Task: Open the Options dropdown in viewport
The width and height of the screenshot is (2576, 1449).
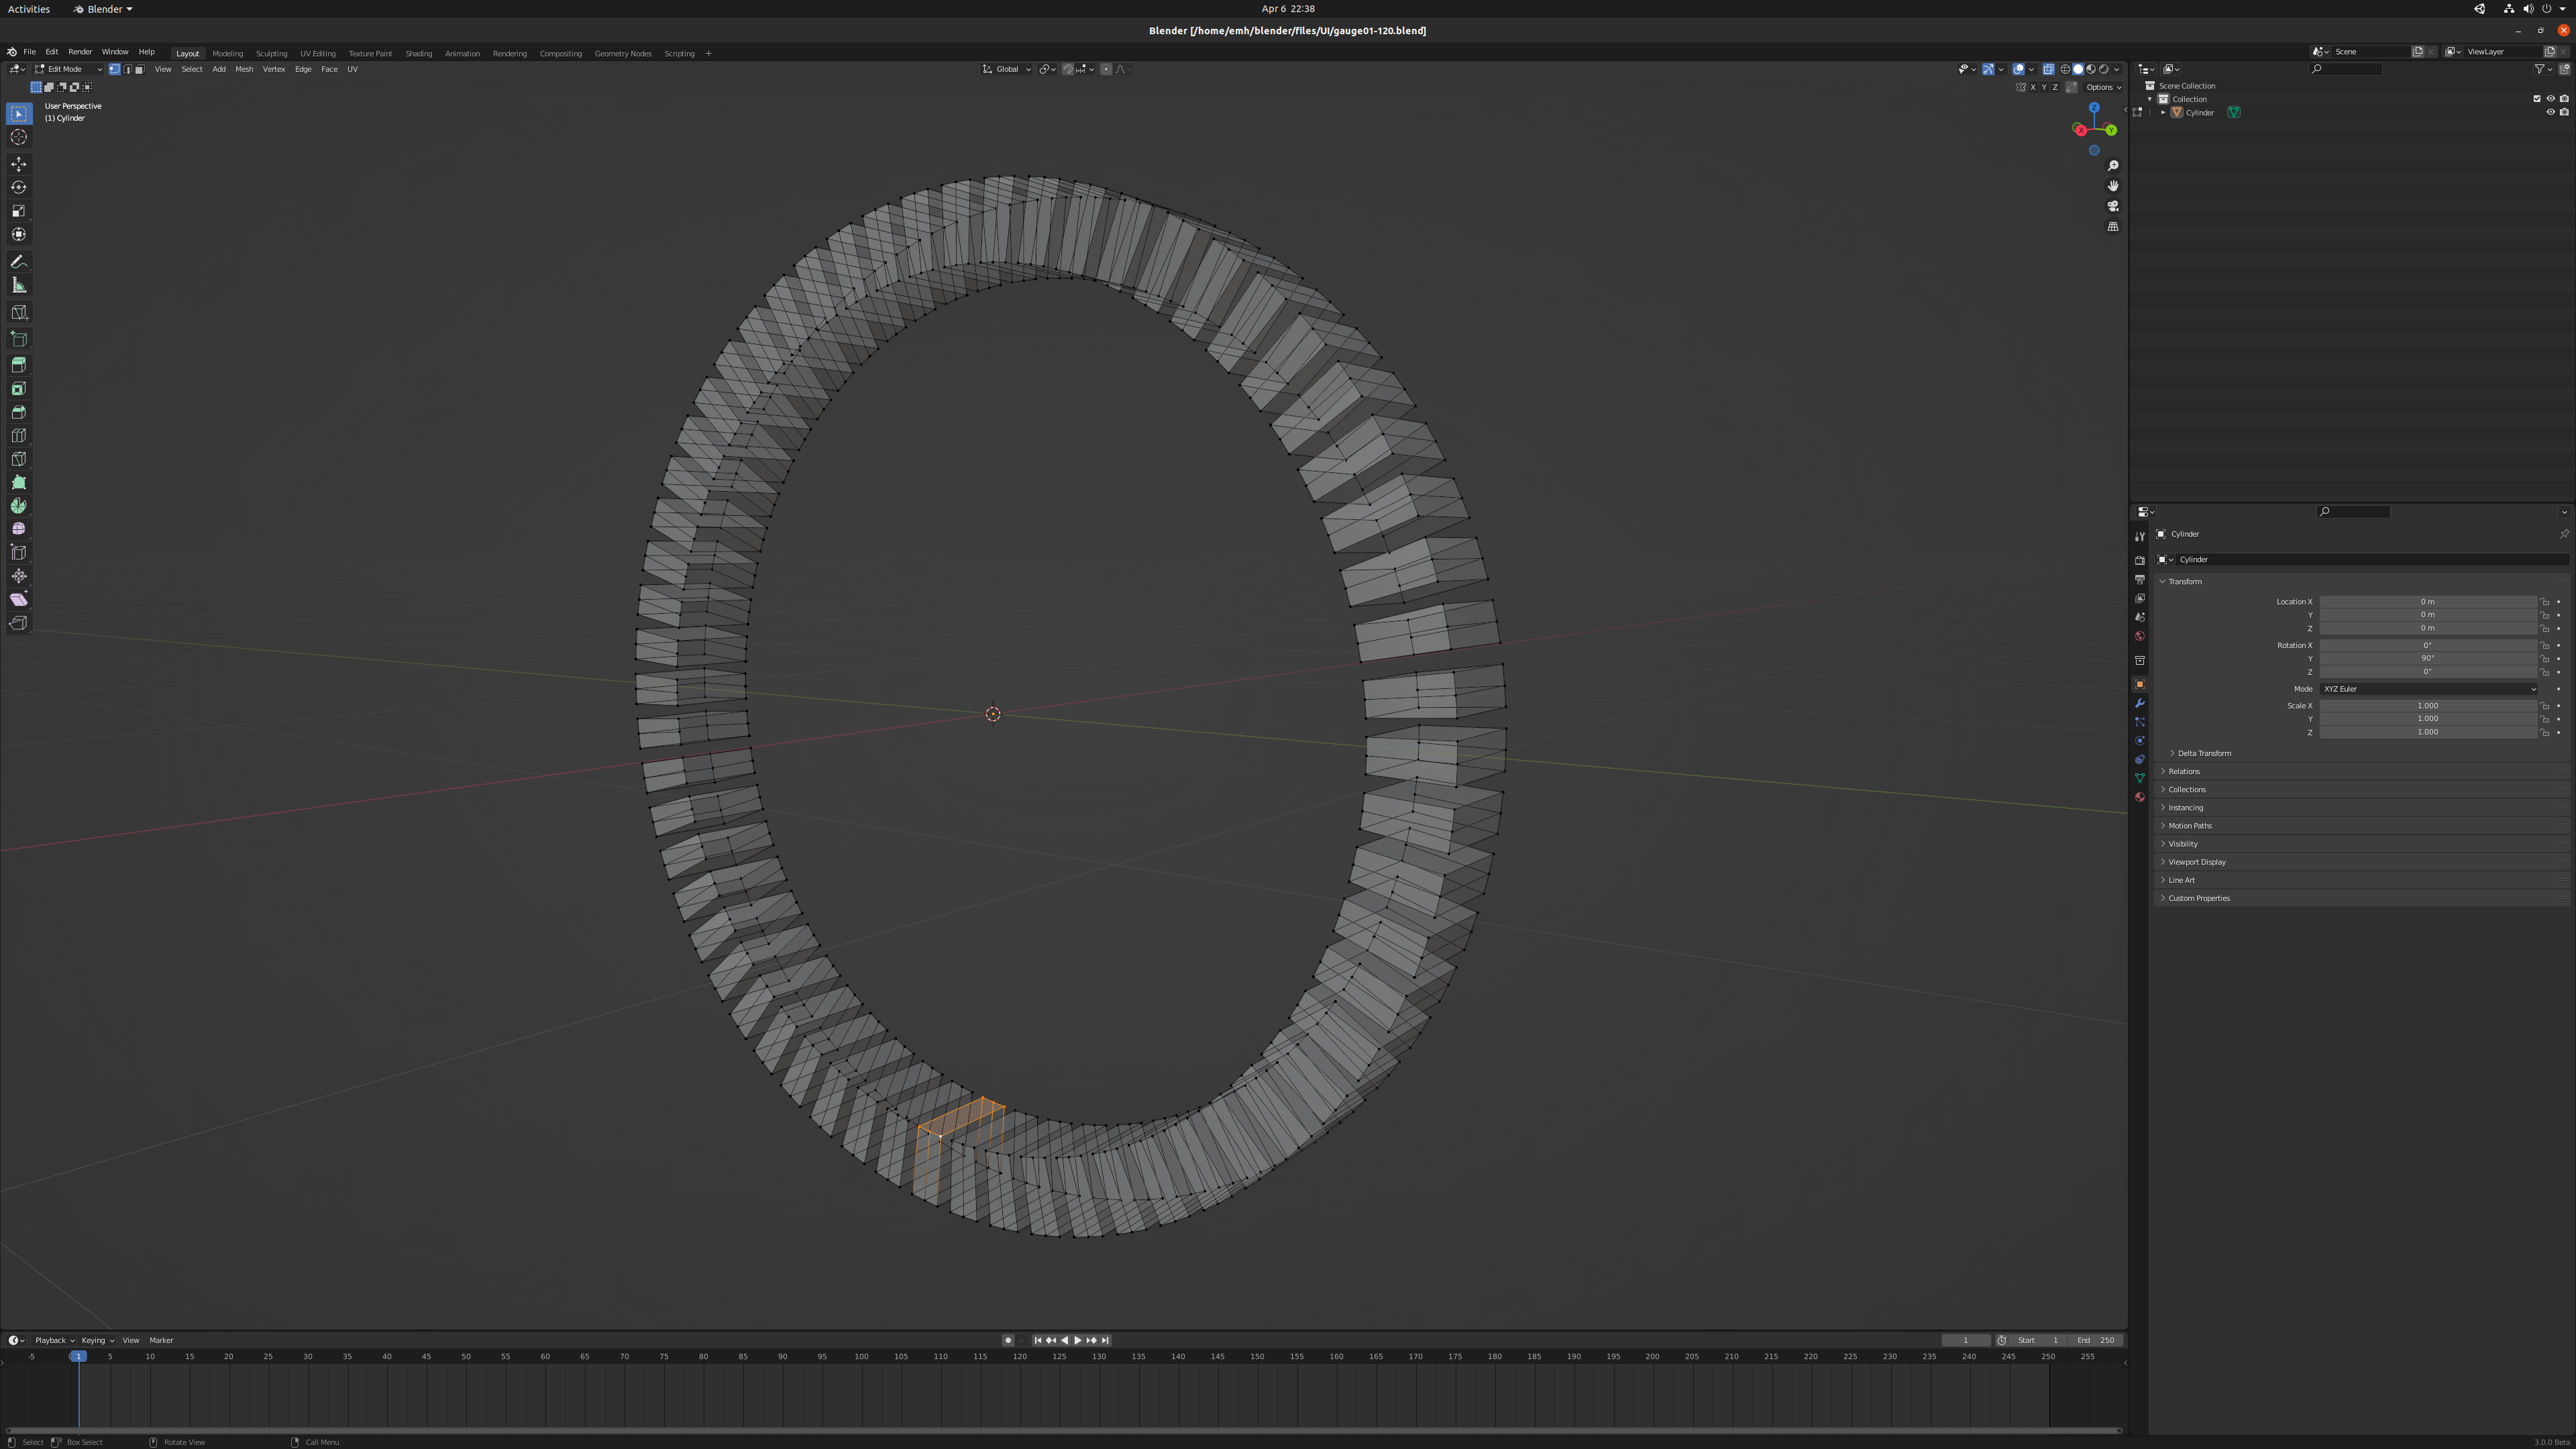Action: coord(2104,87)
